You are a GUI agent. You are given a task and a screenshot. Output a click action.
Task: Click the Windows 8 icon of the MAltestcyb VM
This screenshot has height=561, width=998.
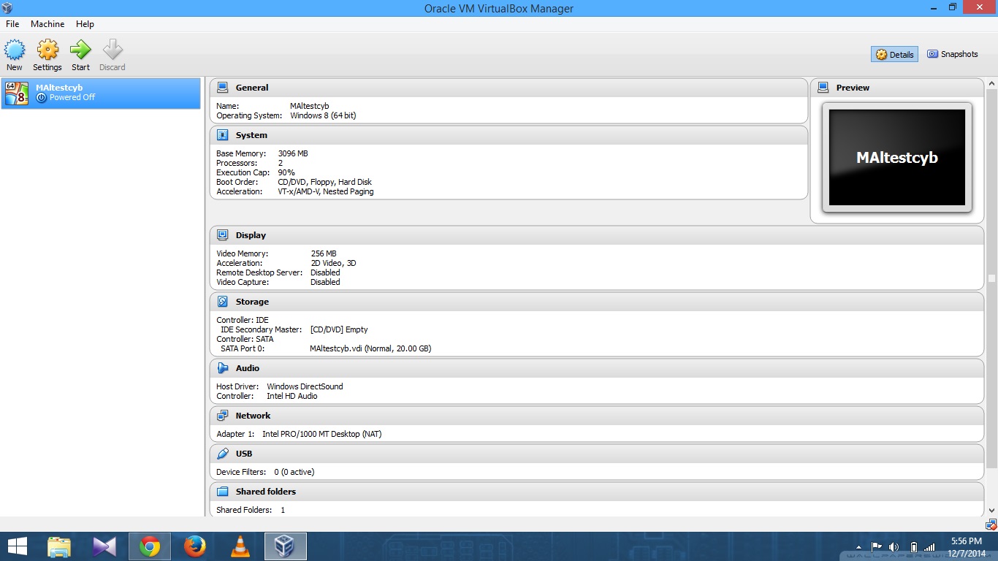[17, 93]
